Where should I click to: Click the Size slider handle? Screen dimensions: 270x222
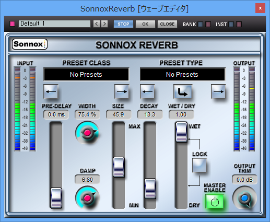pos(119,167)
